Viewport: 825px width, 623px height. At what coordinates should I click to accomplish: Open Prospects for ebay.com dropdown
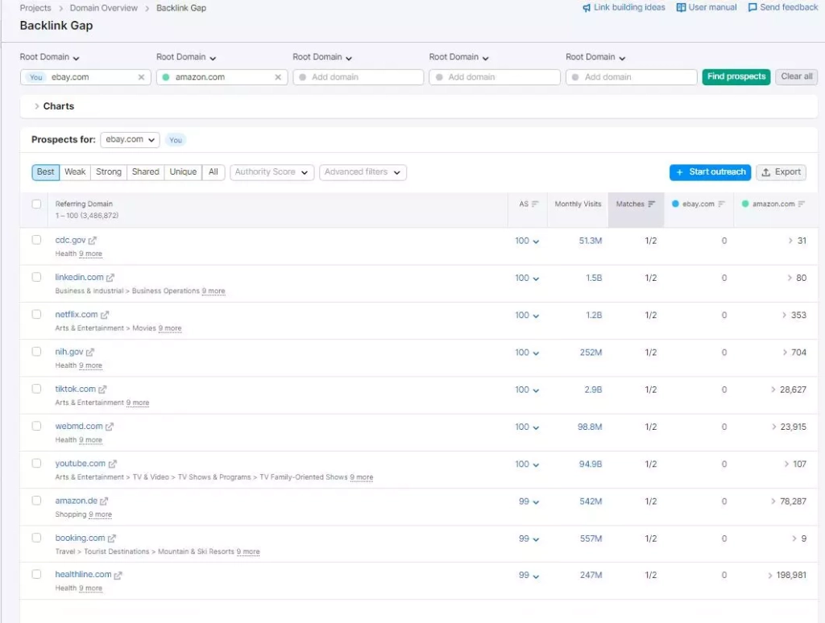pyautogui.click(x=130, y=140)
